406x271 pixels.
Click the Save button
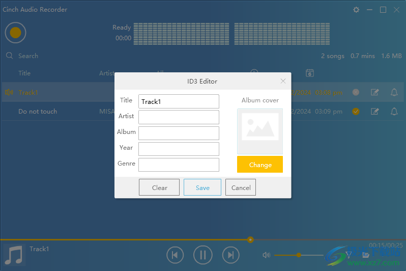[202, 187]
